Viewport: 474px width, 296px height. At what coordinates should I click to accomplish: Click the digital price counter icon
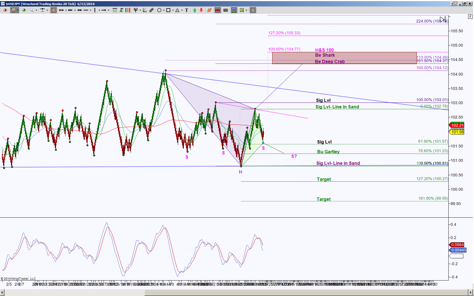(x=226, y=10)
